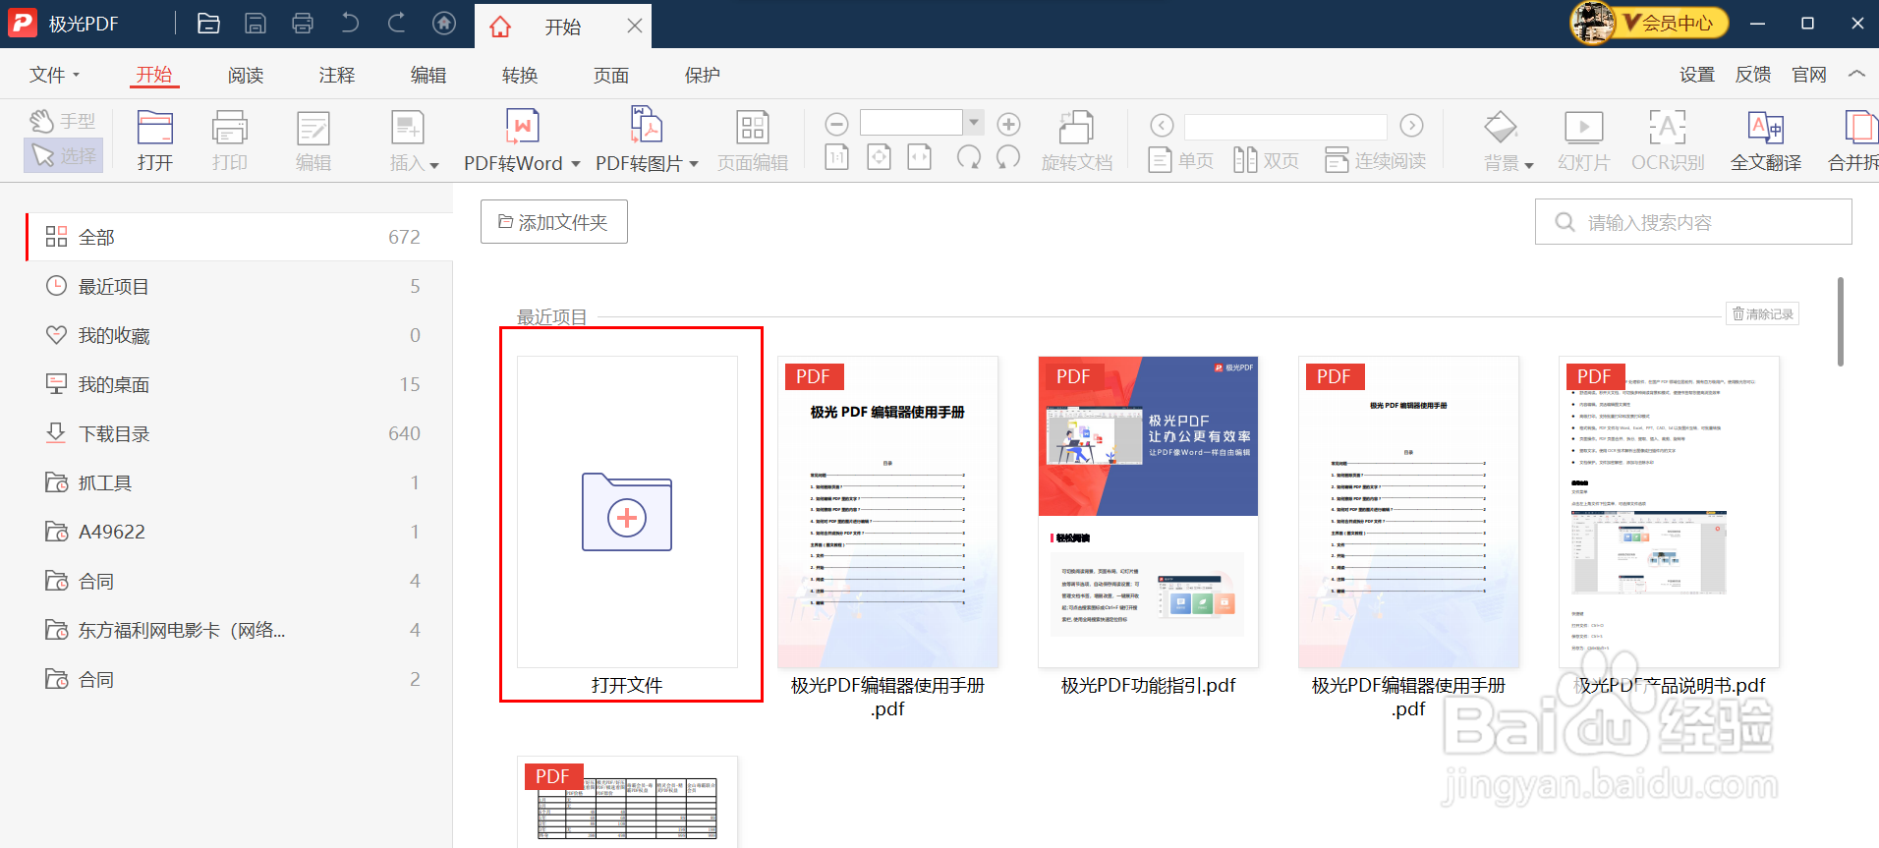The height and width of the screenshot is (848, 1879).
Task: Click the home circle icon in title bar
Action: 444,24
